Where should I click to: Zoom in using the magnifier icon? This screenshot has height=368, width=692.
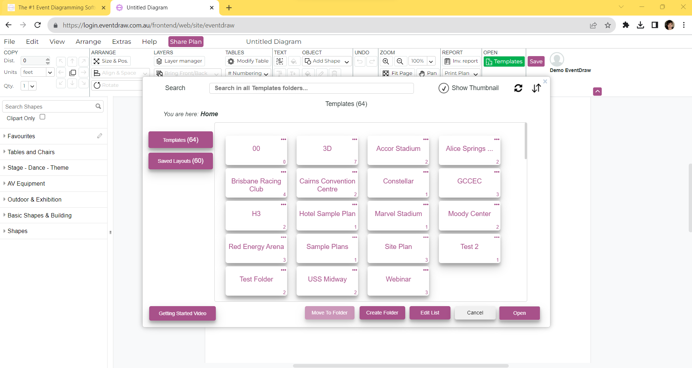(x=386, y=61)
